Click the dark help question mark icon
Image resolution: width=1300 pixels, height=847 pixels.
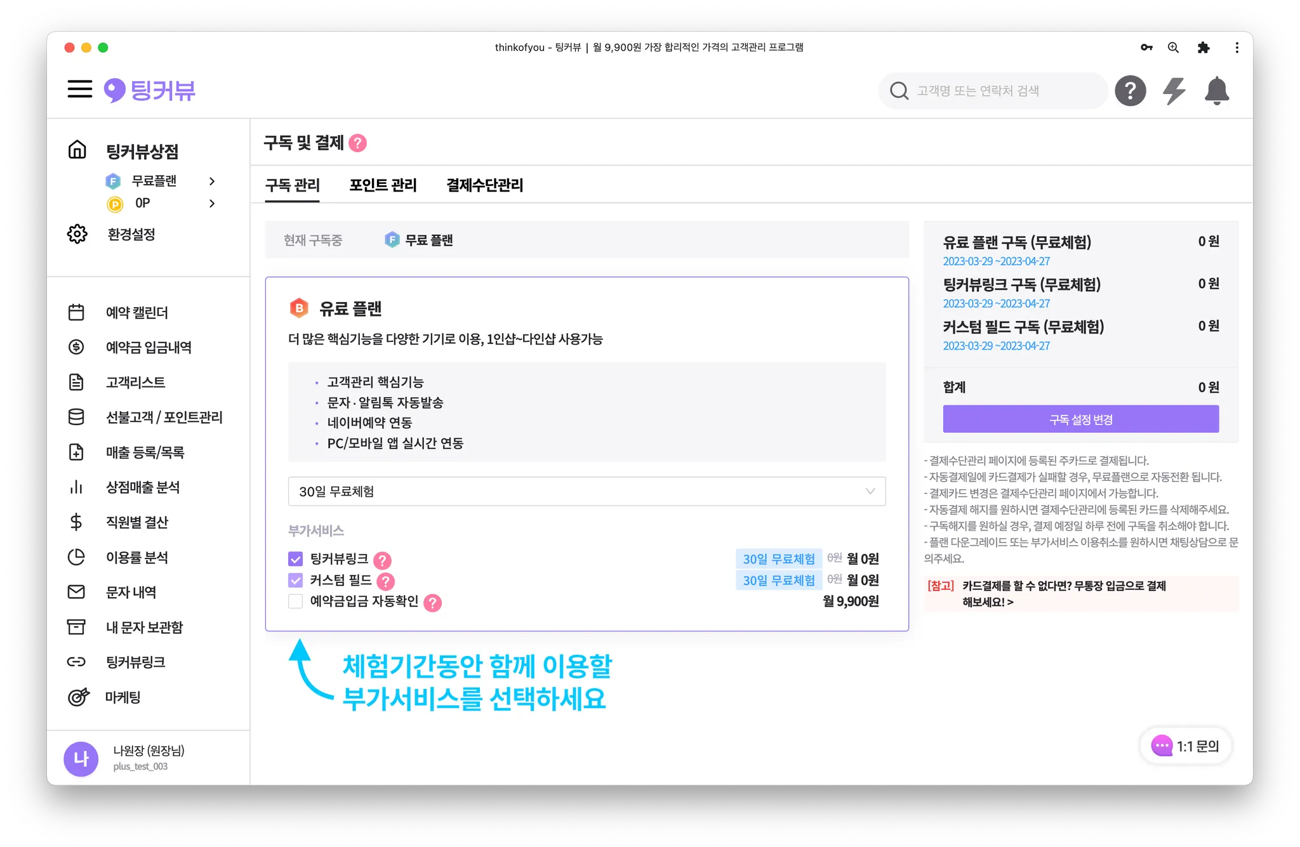point(1131,91)
